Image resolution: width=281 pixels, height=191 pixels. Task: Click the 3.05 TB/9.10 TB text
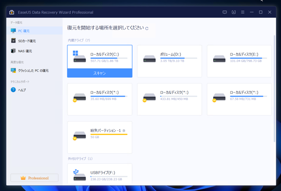[x=172, y=61]
